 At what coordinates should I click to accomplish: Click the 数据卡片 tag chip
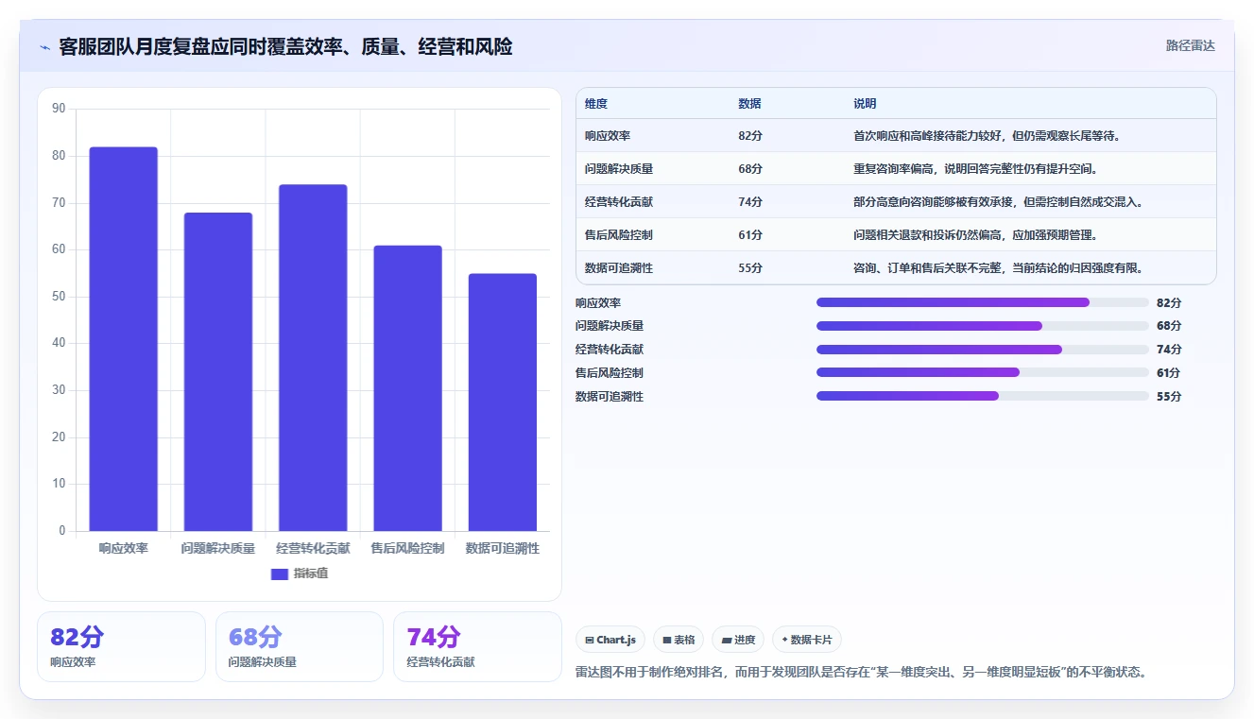click(x=807, y=640)
